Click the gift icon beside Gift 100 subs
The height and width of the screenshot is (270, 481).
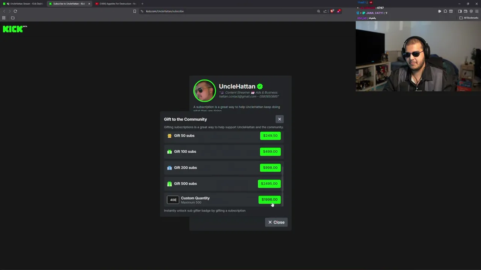[169, 151]
